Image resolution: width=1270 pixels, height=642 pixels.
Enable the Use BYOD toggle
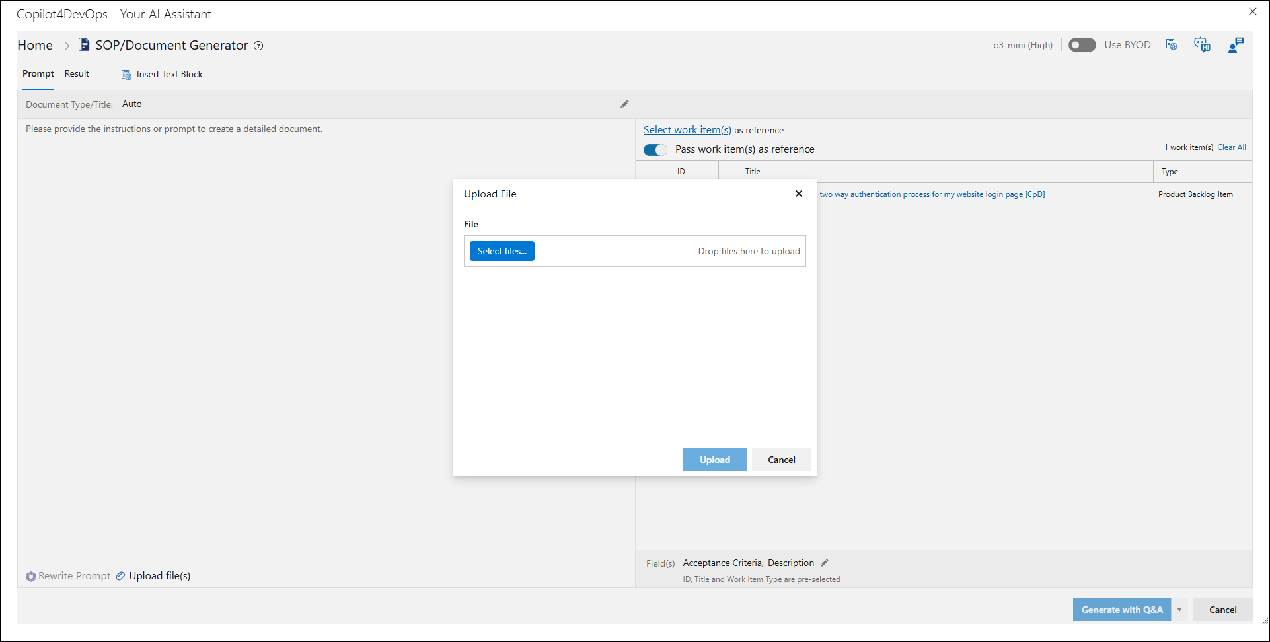tap(1082, 45)
